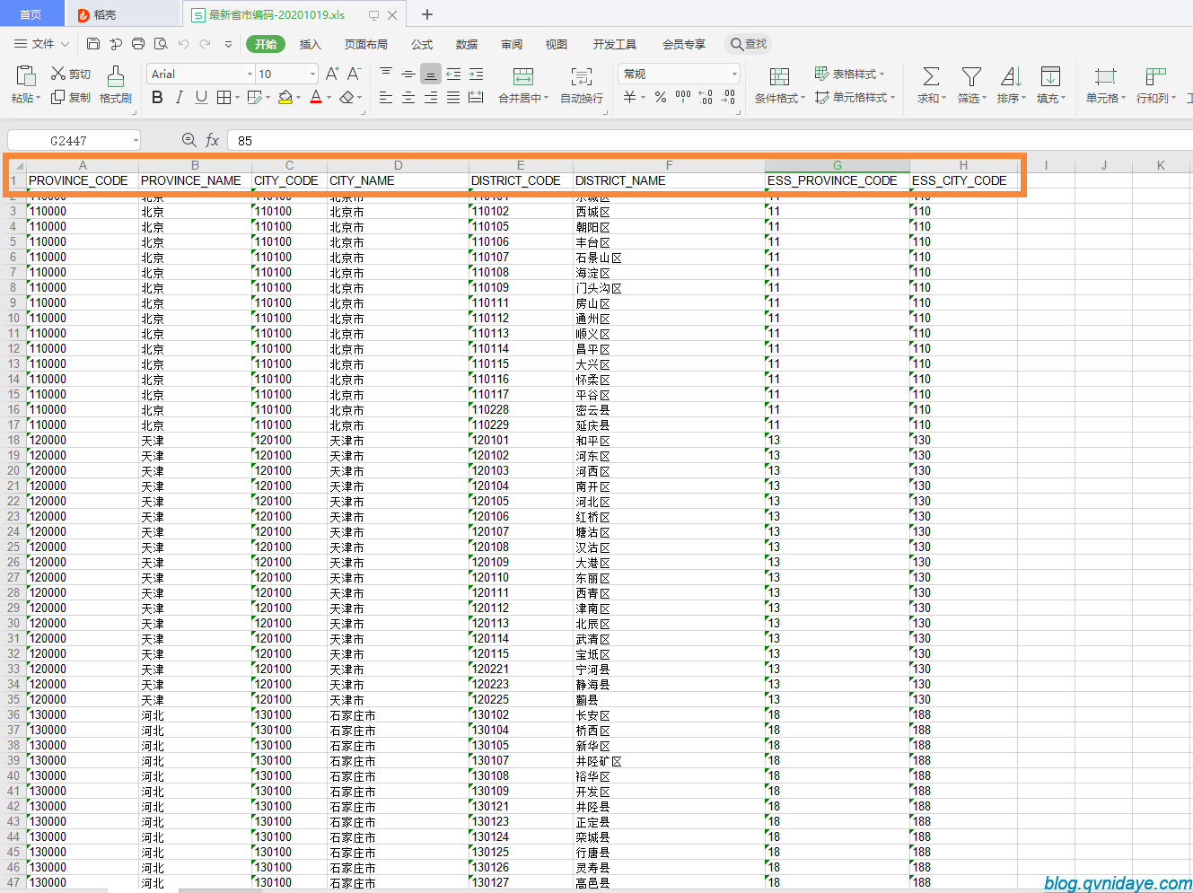1193x893 pixels.
Task: Click the Conditional Formatting (条件格式) icon
Action: click(780, 76)
